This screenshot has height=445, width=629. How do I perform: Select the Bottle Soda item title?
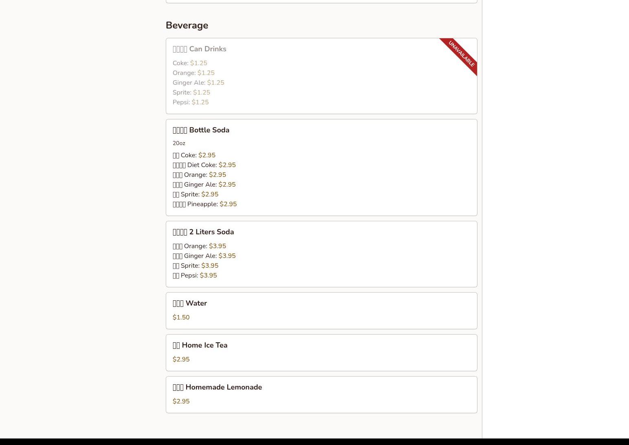point(201,130)
